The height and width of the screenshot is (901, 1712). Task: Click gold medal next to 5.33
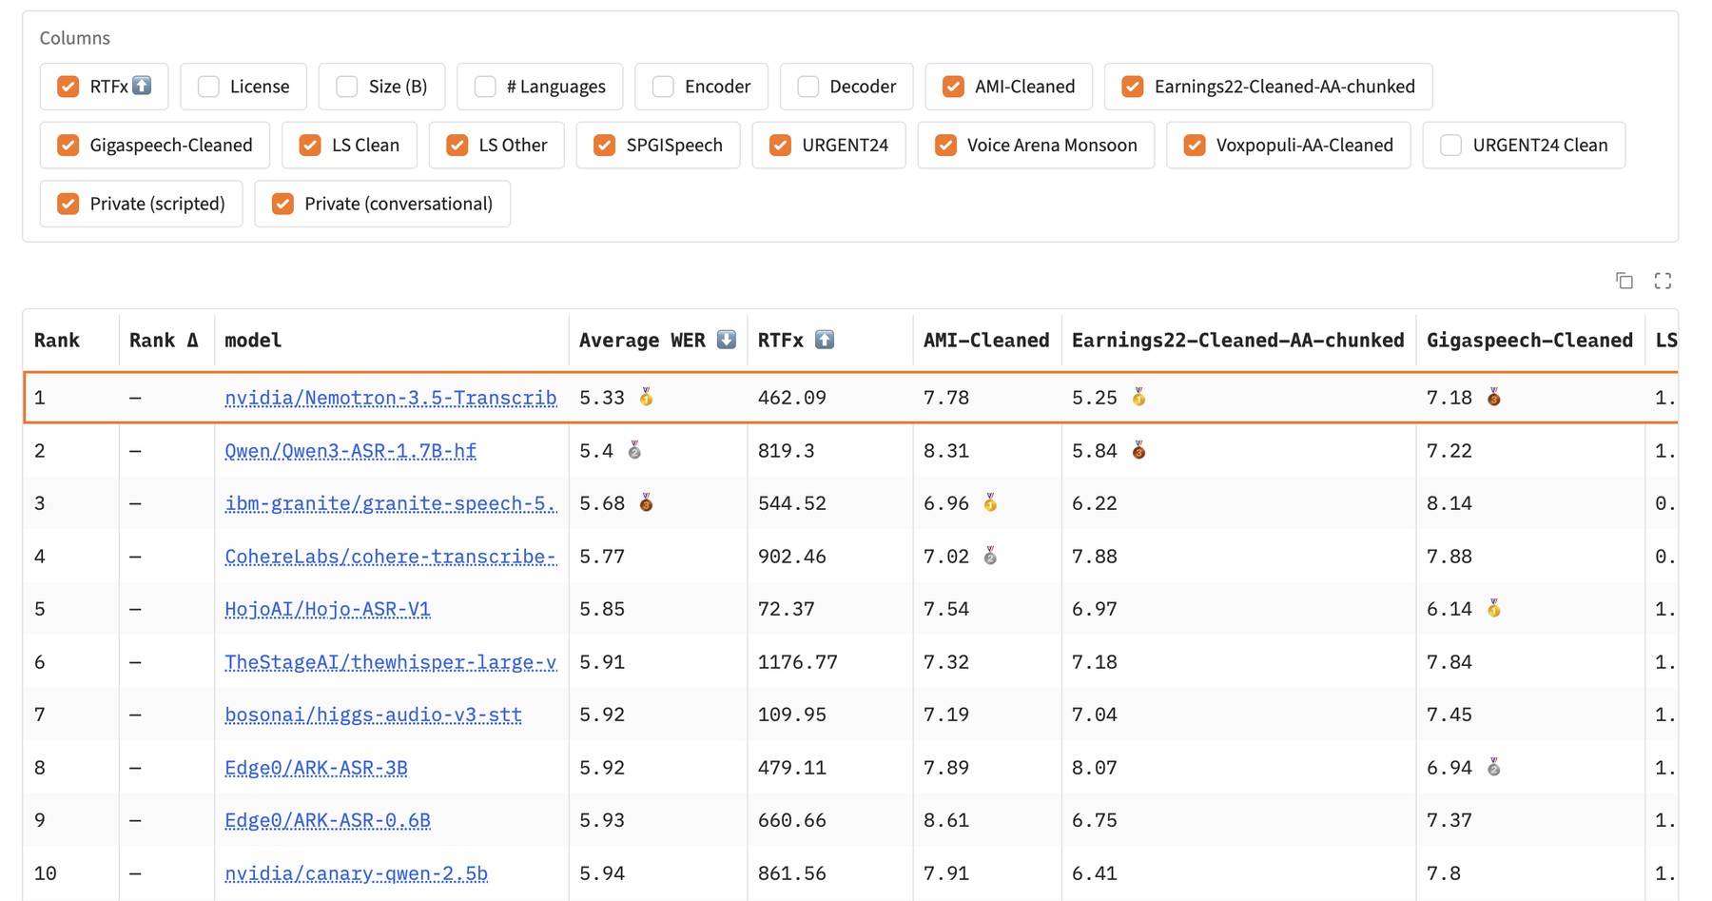647,398
